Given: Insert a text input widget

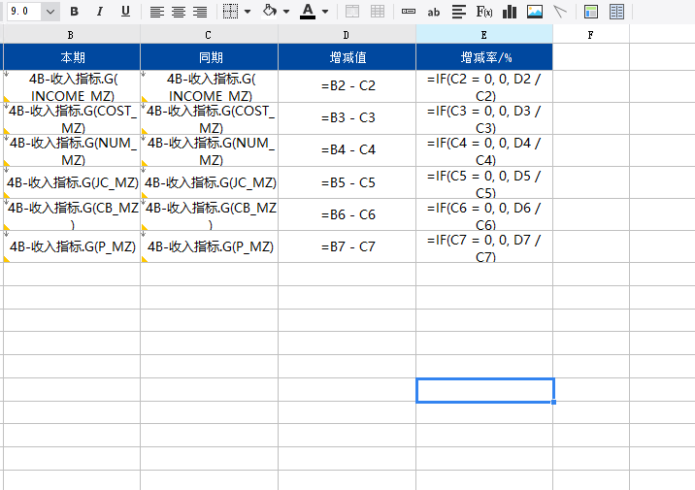Looking at the screenshot, I should [409, 12].
